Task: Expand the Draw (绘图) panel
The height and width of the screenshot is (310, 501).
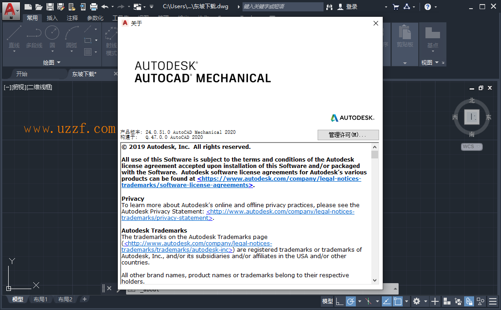Action: 51,62
